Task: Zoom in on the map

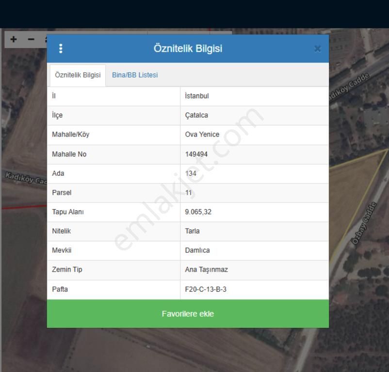Action: [x=14, y=39]
